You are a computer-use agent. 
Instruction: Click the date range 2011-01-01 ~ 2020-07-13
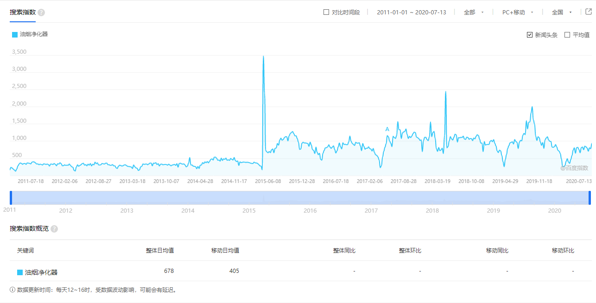click(x=411, y=12)
